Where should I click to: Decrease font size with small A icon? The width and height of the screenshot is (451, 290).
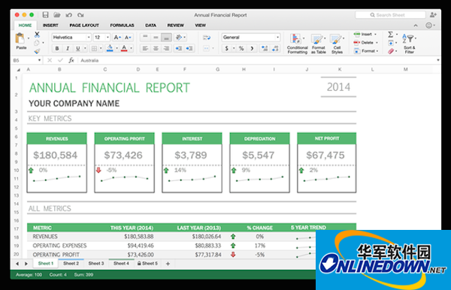click(128, 38)
